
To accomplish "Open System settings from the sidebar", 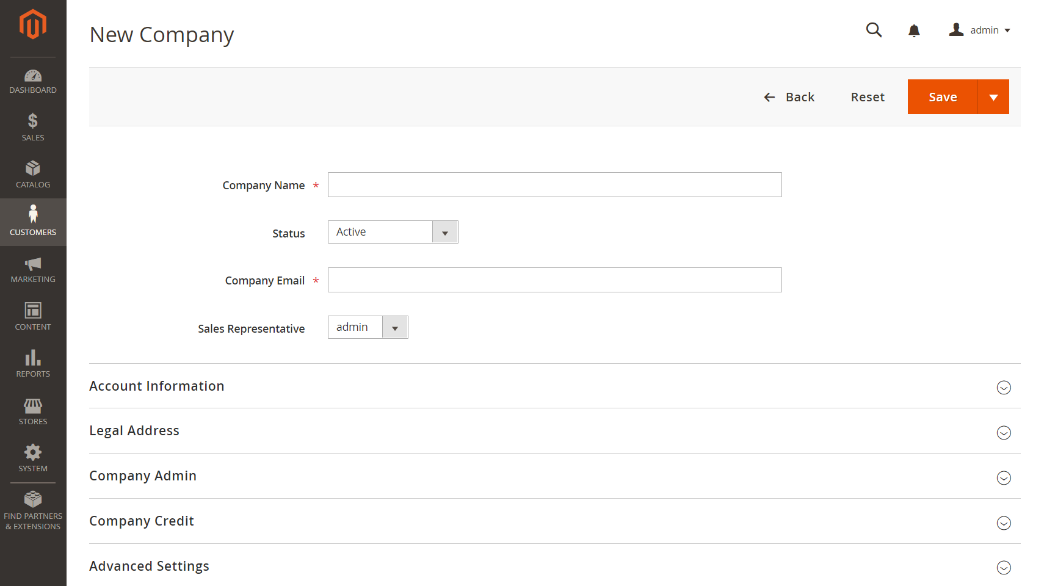I will [33, 457].
